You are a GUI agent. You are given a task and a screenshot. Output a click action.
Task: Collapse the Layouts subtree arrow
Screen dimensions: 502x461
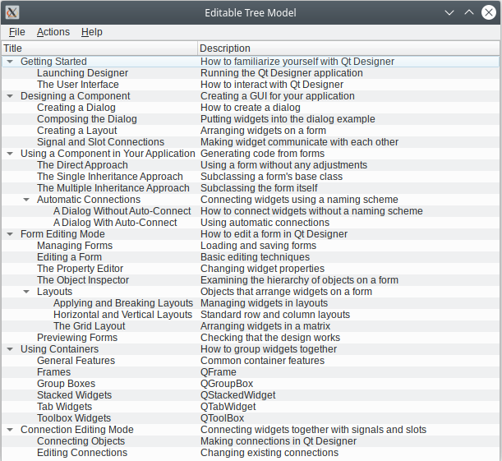26,292
